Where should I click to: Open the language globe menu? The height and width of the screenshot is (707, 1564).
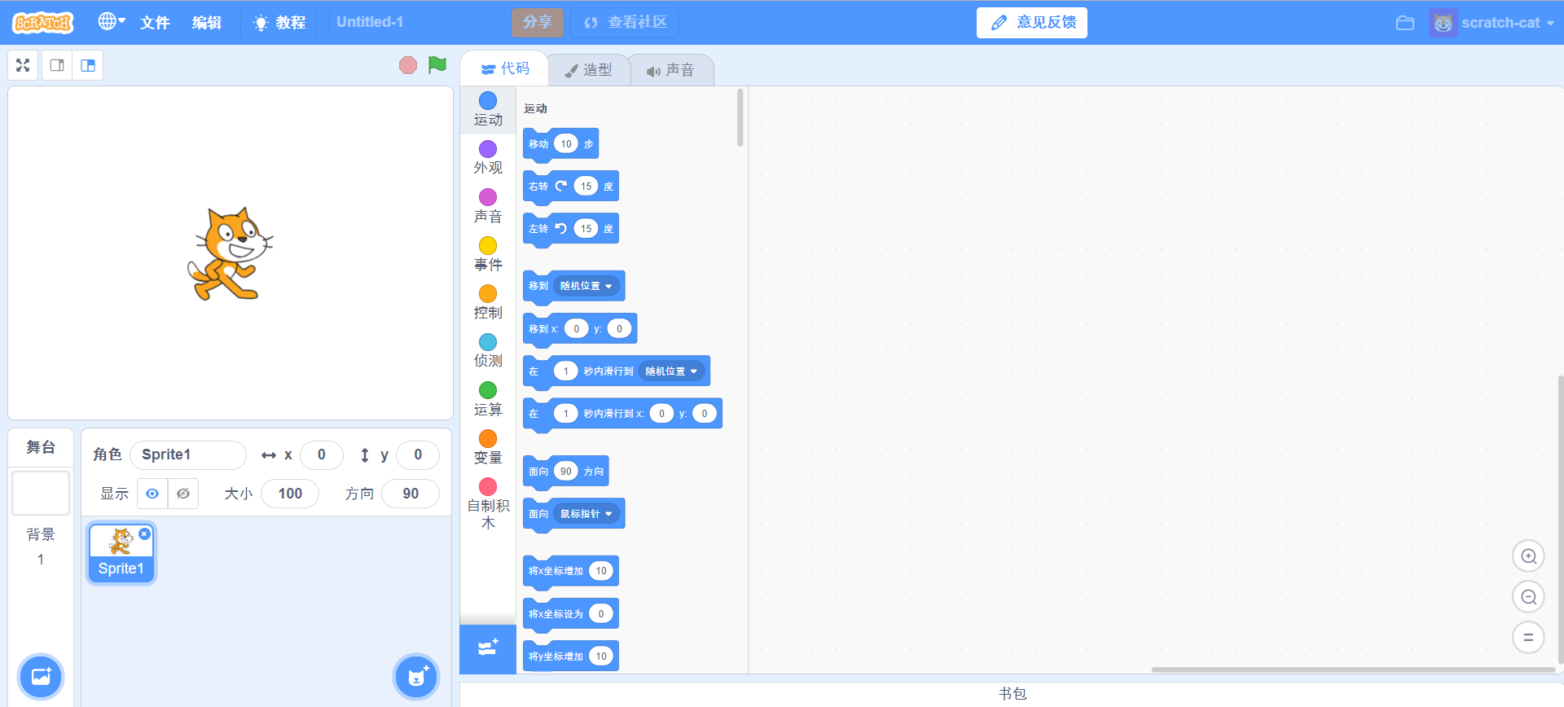point(112,22)
